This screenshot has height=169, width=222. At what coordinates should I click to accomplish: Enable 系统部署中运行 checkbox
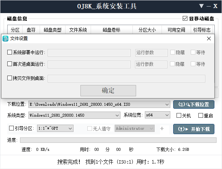tap(9, 52)
